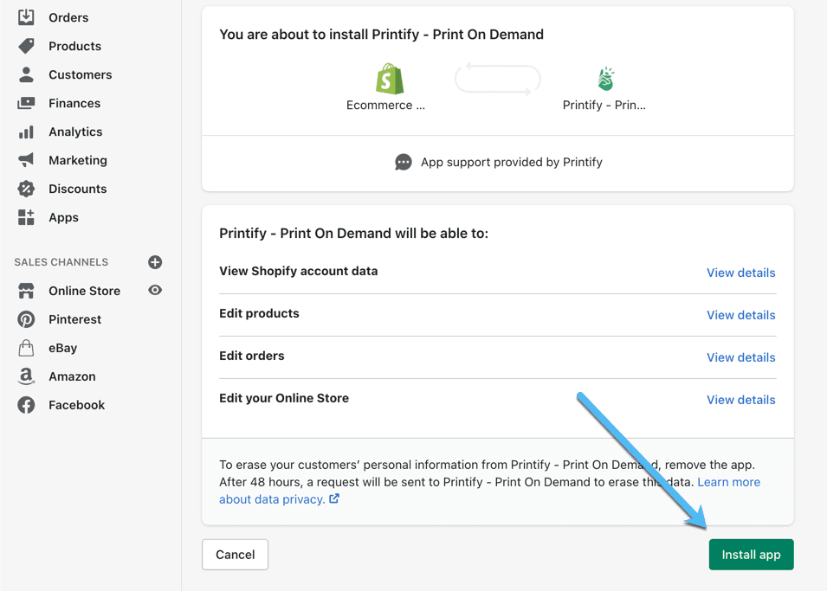Open the Customers person icon
The image size is (827, 591).
[x=26, y=74]
